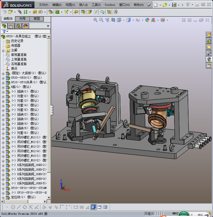Expand the 注解 annotations folder
Viewport: 213px width, 217px height.
point(3,50)
